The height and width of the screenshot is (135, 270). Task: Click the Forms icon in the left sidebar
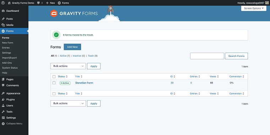pyautogui.click(x=3, y=31)
